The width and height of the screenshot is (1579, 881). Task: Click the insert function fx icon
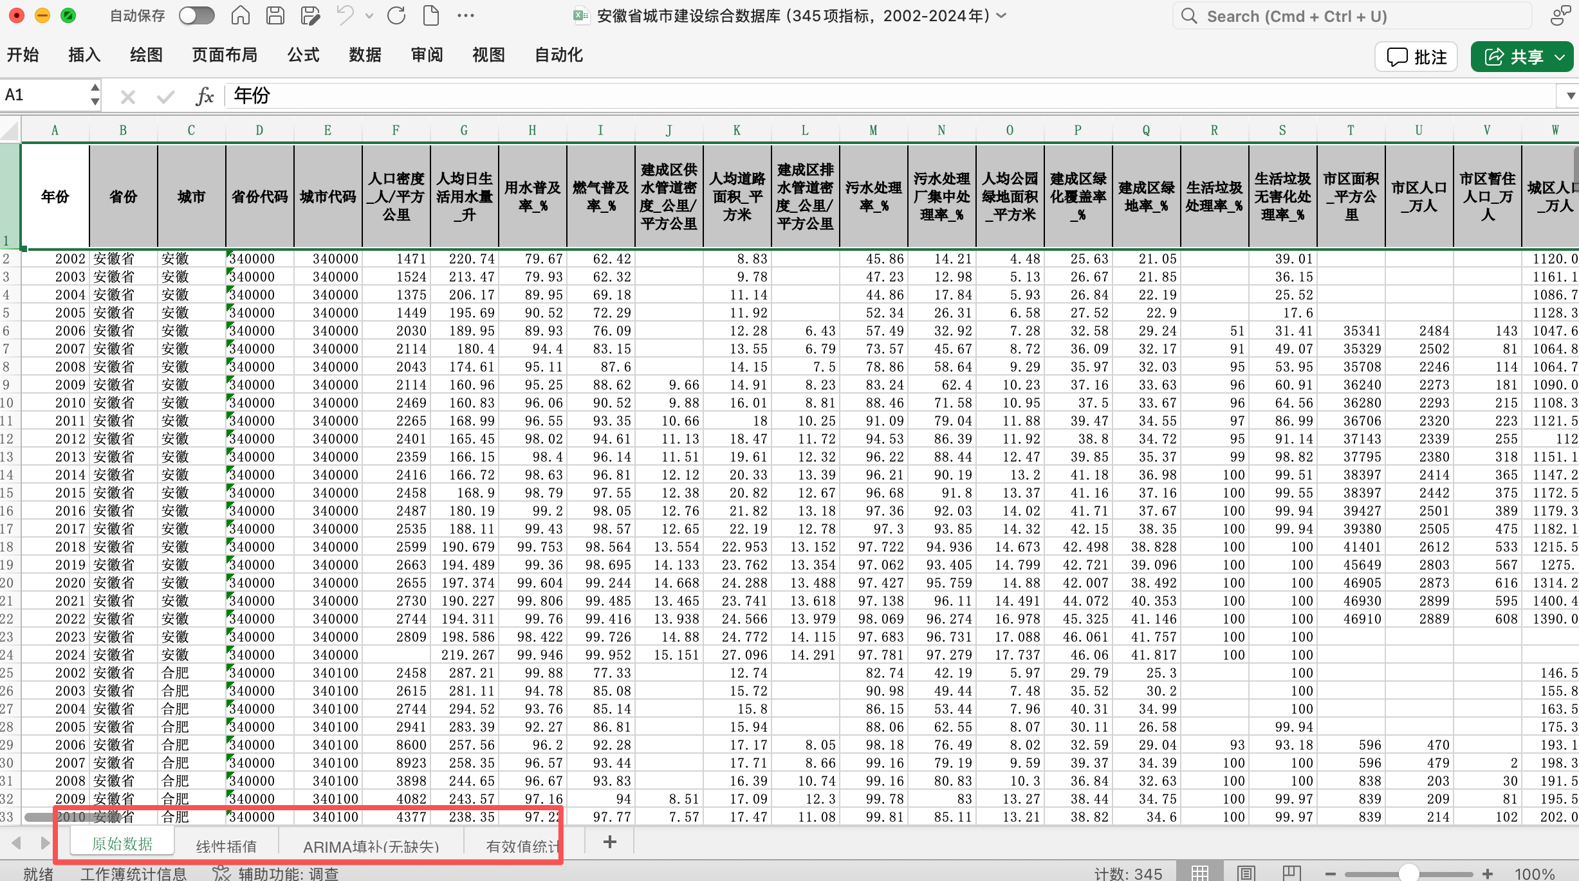click(204, 96)
